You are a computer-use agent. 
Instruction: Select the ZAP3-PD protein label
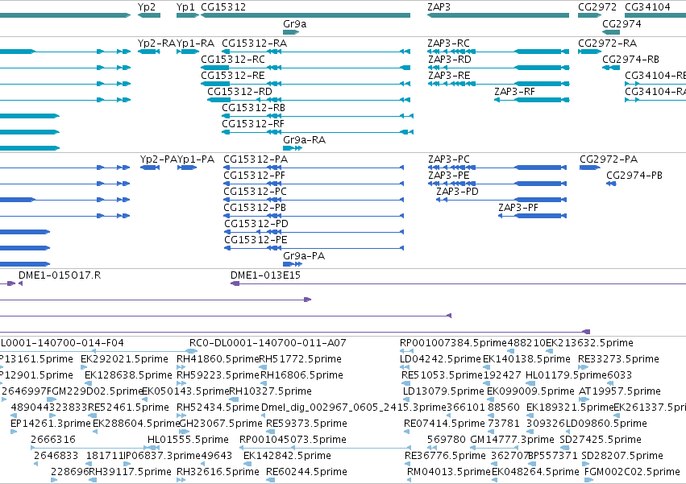[x=457, y=192]
